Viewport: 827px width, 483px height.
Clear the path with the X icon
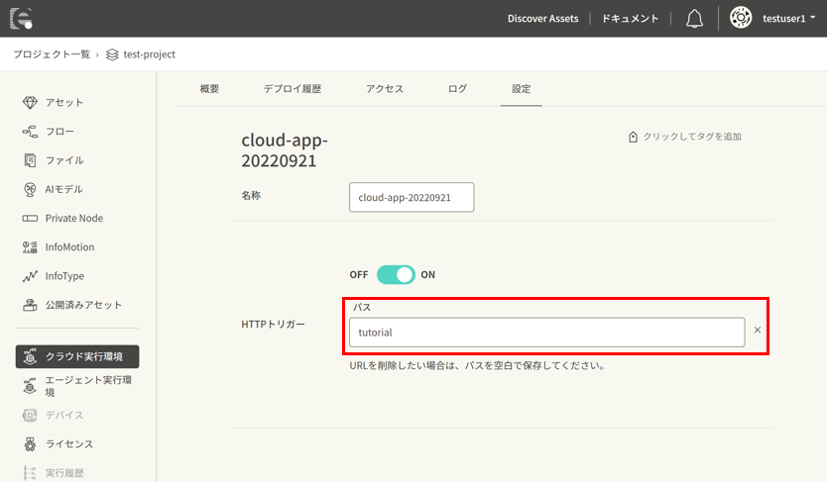[x=758, y=330]
